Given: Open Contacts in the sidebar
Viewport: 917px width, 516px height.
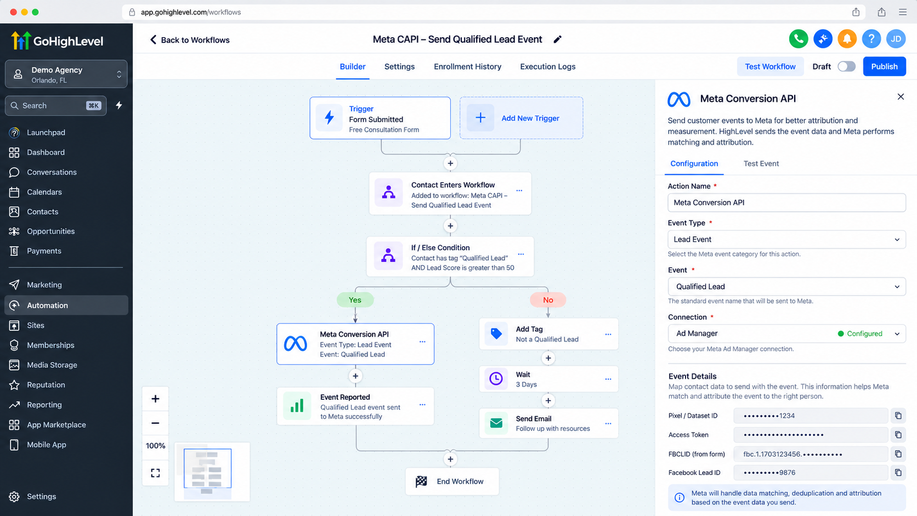Looking at the screenshot, I should 66,212.
